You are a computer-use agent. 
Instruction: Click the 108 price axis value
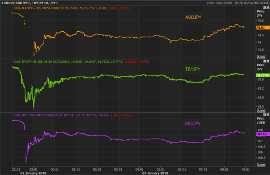click(260, 130)
